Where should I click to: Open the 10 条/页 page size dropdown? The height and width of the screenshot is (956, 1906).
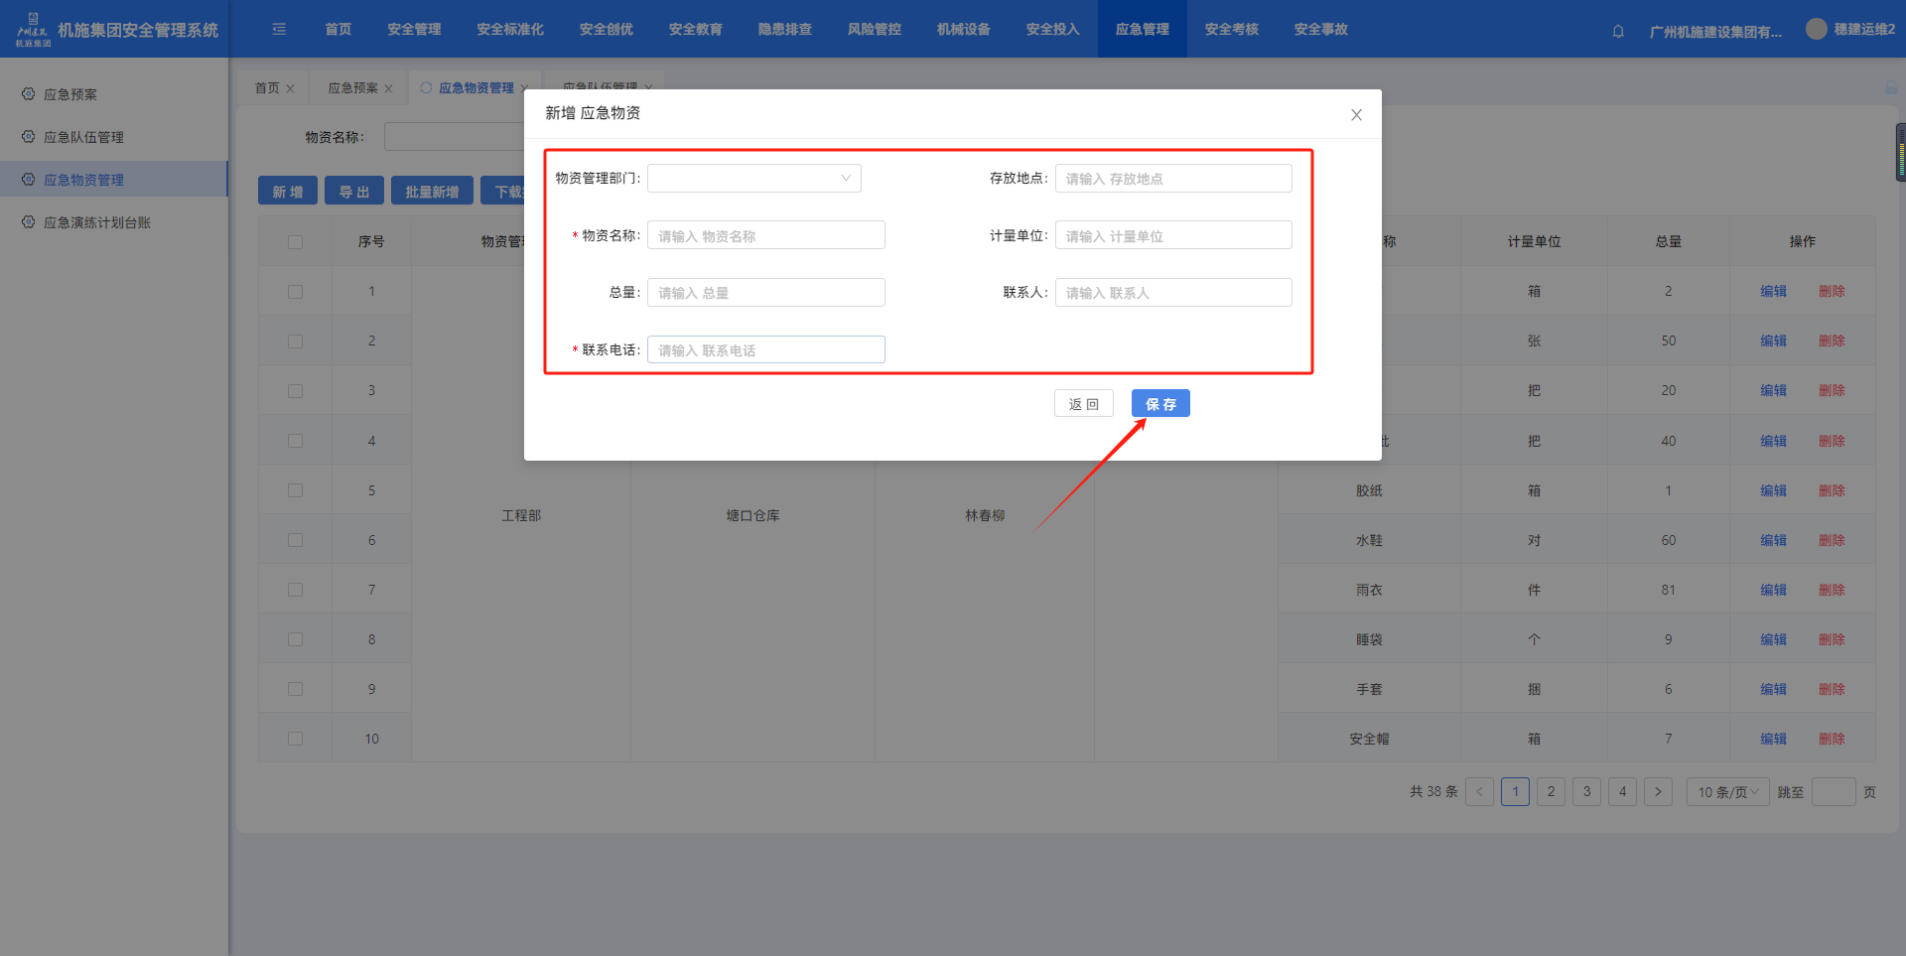click(1726, 792)
